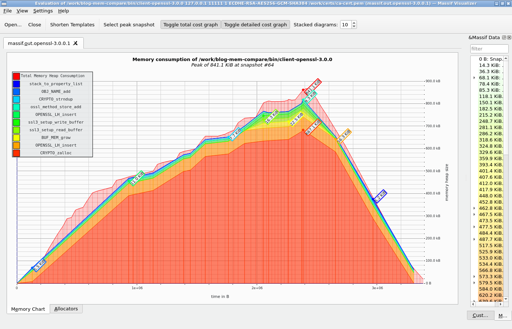The image size is (512, 329).
Task: Expand the 573.3 KiB snapshot entry
Action: tap(474, 276)
